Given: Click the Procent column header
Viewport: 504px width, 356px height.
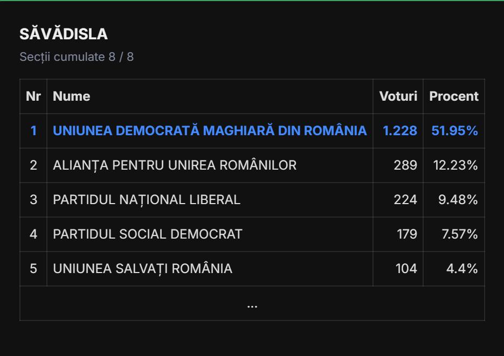Looking at the screenshot, I should (x=453, y=96).
